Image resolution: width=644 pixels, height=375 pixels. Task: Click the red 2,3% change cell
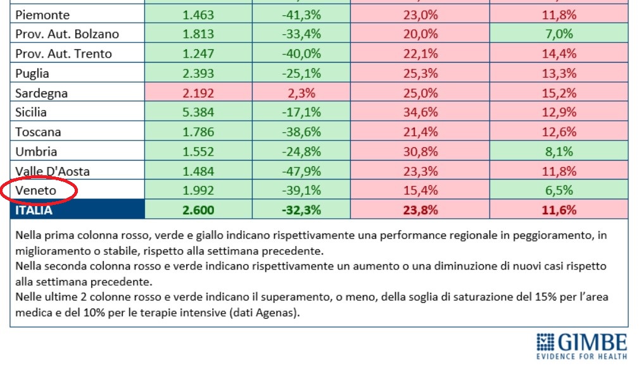pos(301,93)
